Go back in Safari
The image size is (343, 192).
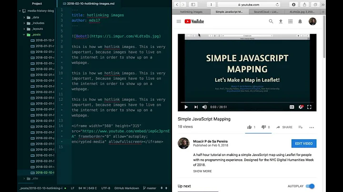pyautogui.click(x=177, y=5)
